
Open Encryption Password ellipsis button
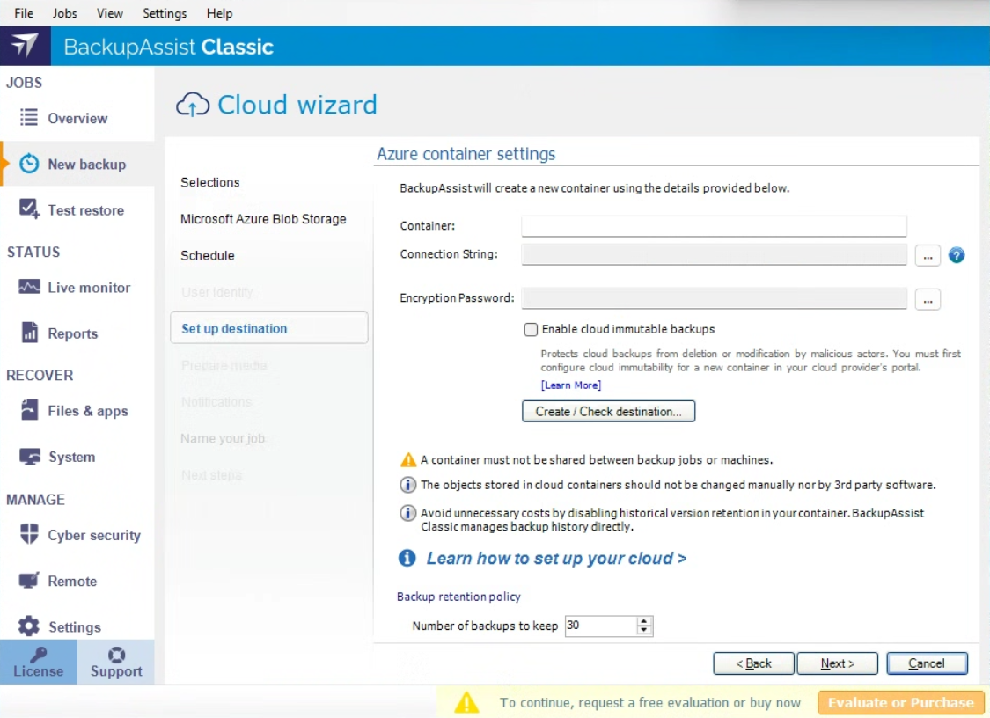pyautogui.click(x=928, y=299)
